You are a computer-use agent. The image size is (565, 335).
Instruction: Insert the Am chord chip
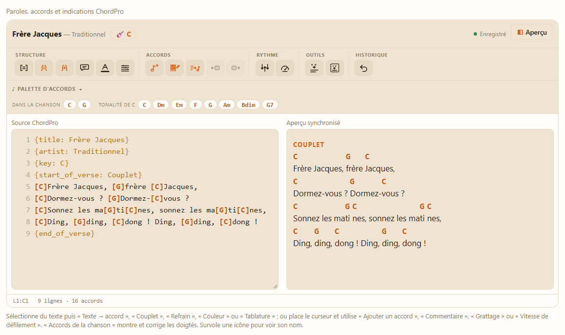(x=227, y=105)
